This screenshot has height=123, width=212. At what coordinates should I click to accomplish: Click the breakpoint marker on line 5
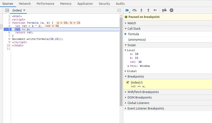(x=8, y=29)
